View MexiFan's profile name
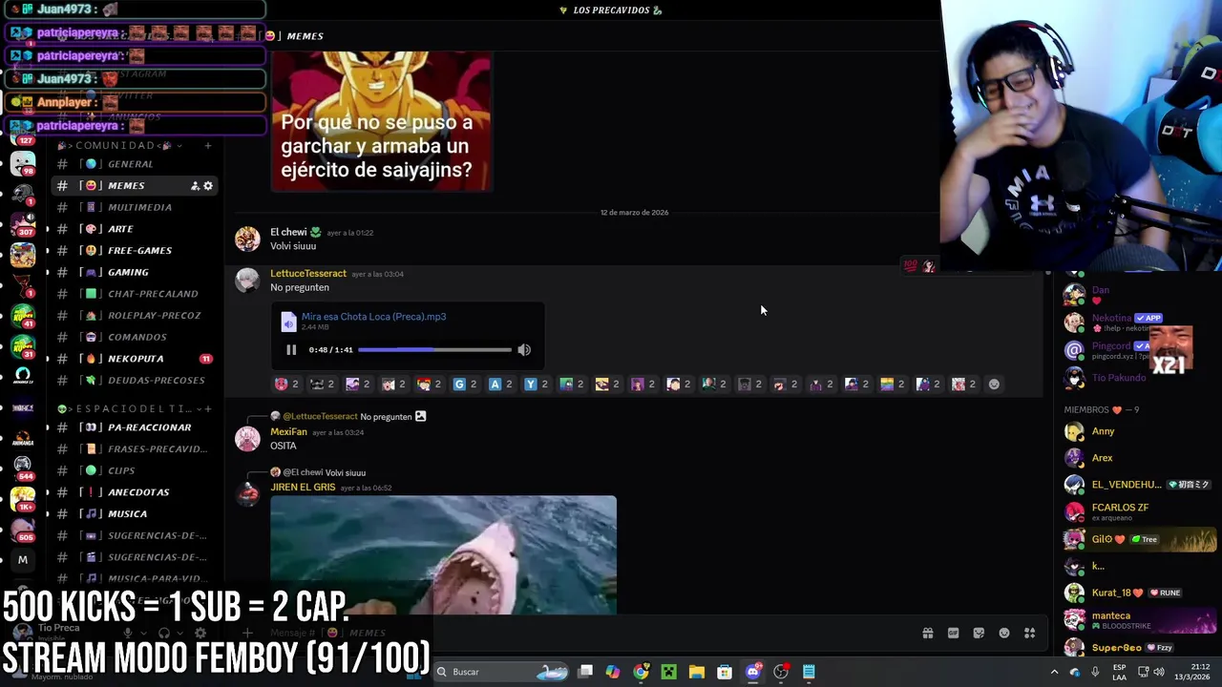Viewport: 1222px width, 687px height. tap(288, 432)
